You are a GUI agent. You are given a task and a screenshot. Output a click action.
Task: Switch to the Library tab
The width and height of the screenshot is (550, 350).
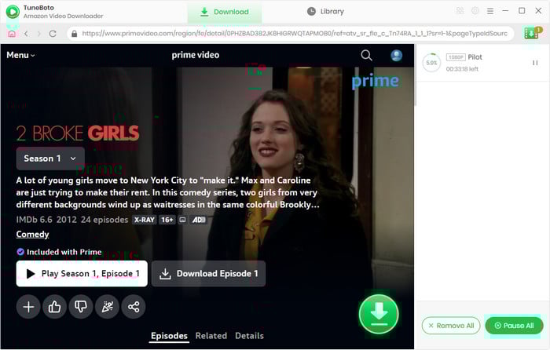(325, 12)
